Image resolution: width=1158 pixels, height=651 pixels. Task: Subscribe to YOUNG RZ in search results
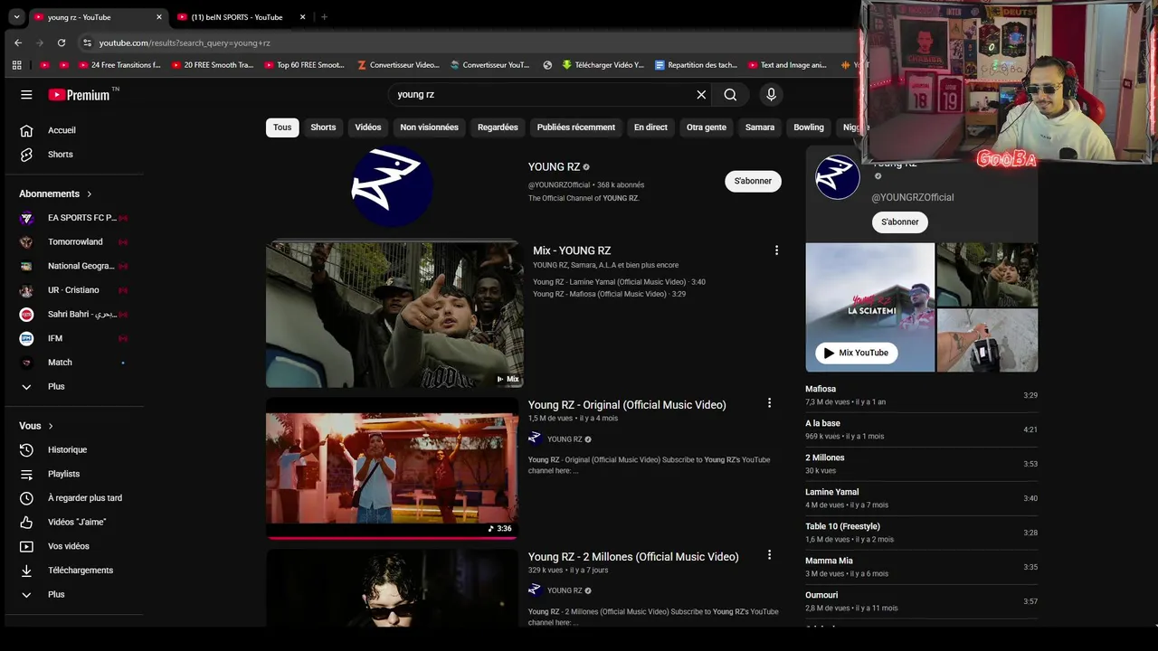(x=753, y=181)
